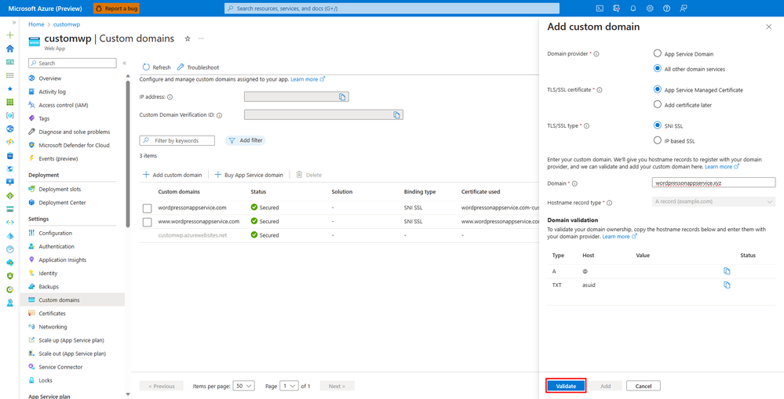Open Cloud Shell icon in top bar
Viewport: 784px width, 399px height.
(600, 9)
